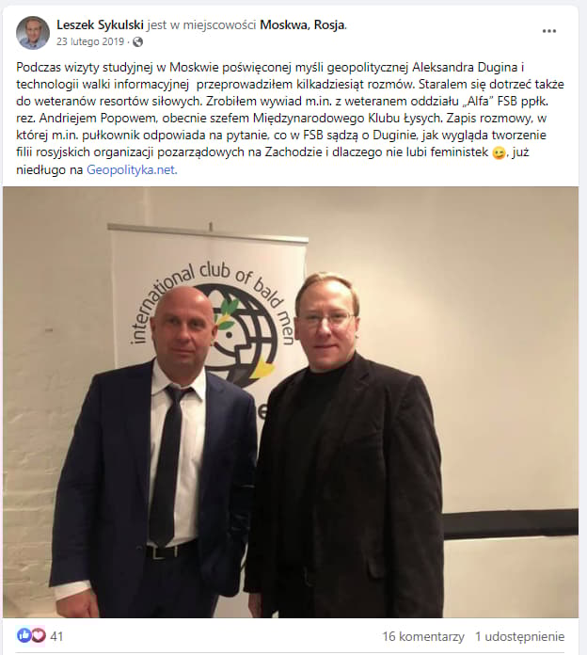Open the Geopolityka.net link

click(132, 170)
